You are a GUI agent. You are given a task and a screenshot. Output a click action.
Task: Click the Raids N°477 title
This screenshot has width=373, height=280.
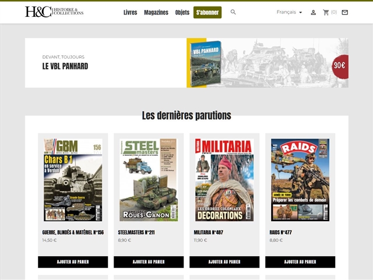[281, 232]
